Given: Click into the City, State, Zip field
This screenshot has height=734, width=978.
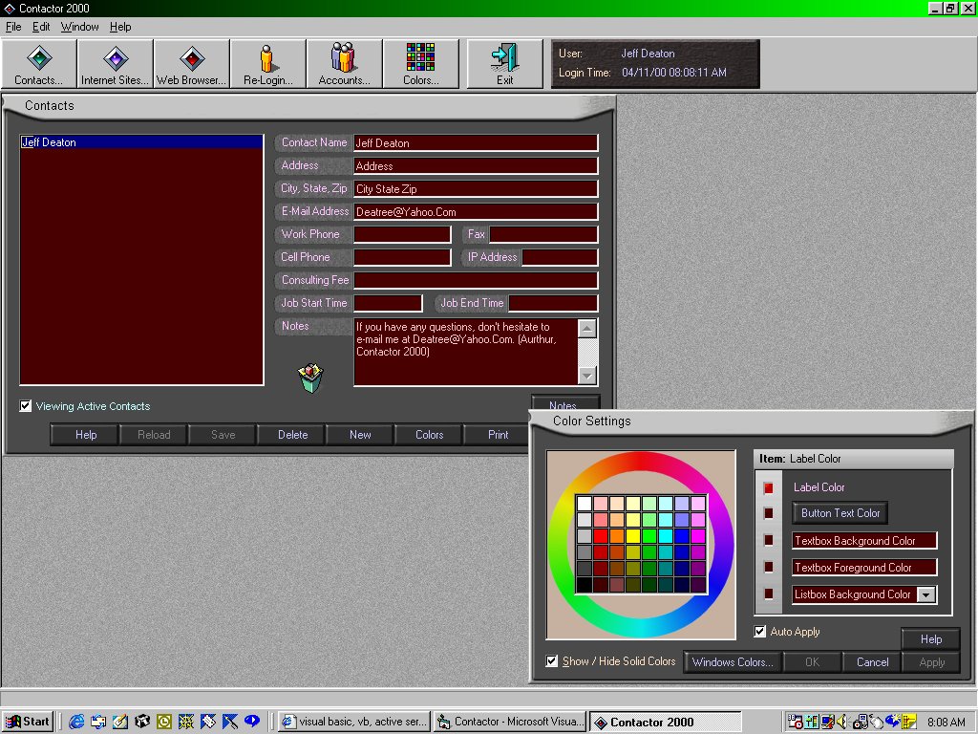Looking at the screenshot, I should 476,188.
